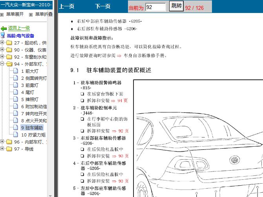Click the folder icon of 96 - 内部车灯
The width and height of the screenshot is (263, 197).
point(9,142)
